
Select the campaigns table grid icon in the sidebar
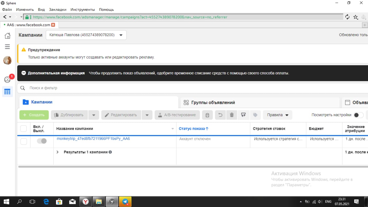pyautogui.click(x=7, y=92)
